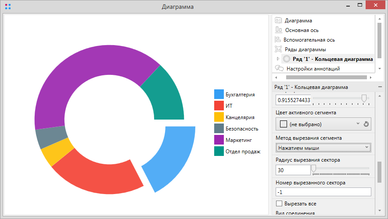Click the Диаграмма tree item icon
Viewport: 388px width, 219px height.
(x=279, y=21)
